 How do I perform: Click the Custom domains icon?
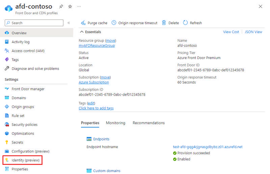point(89,171)
